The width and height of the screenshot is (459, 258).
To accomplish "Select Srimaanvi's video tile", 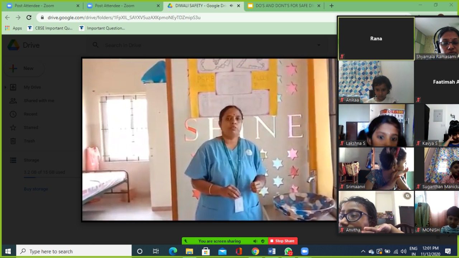I will click(x=376, y=169).
